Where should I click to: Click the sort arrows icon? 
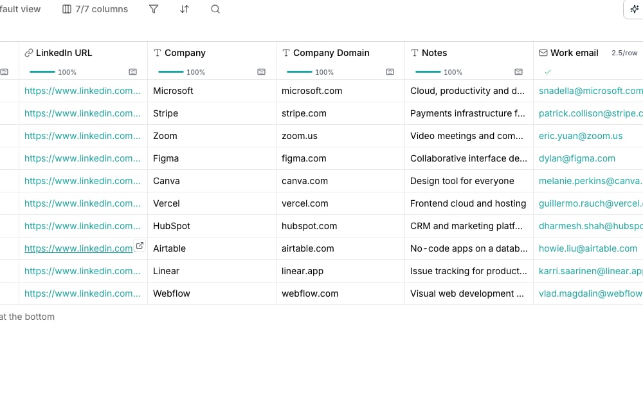click(x=185, y=9)
